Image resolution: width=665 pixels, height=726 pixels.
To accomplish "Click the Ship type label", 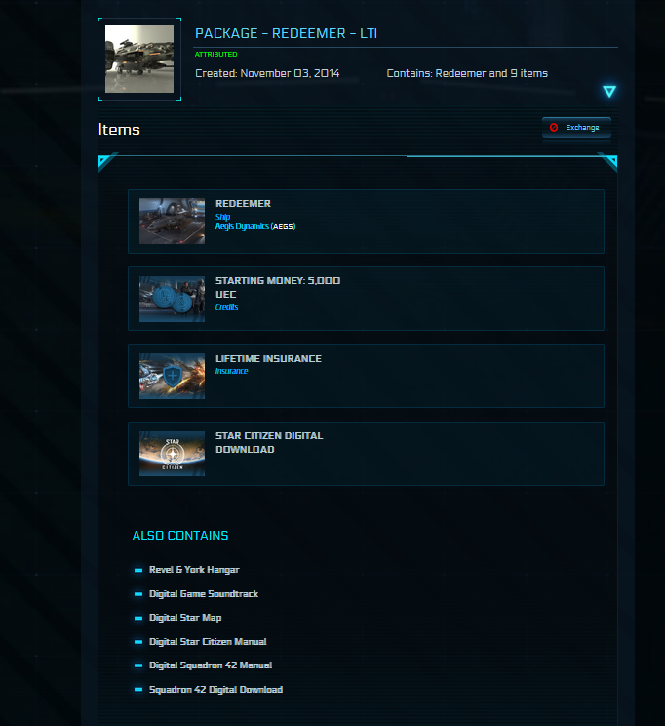I will point(222,217).
